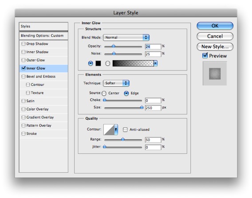Click the Opacity value field showing 24
This screenshot has width=252, height=198.
tap(153, 46)
